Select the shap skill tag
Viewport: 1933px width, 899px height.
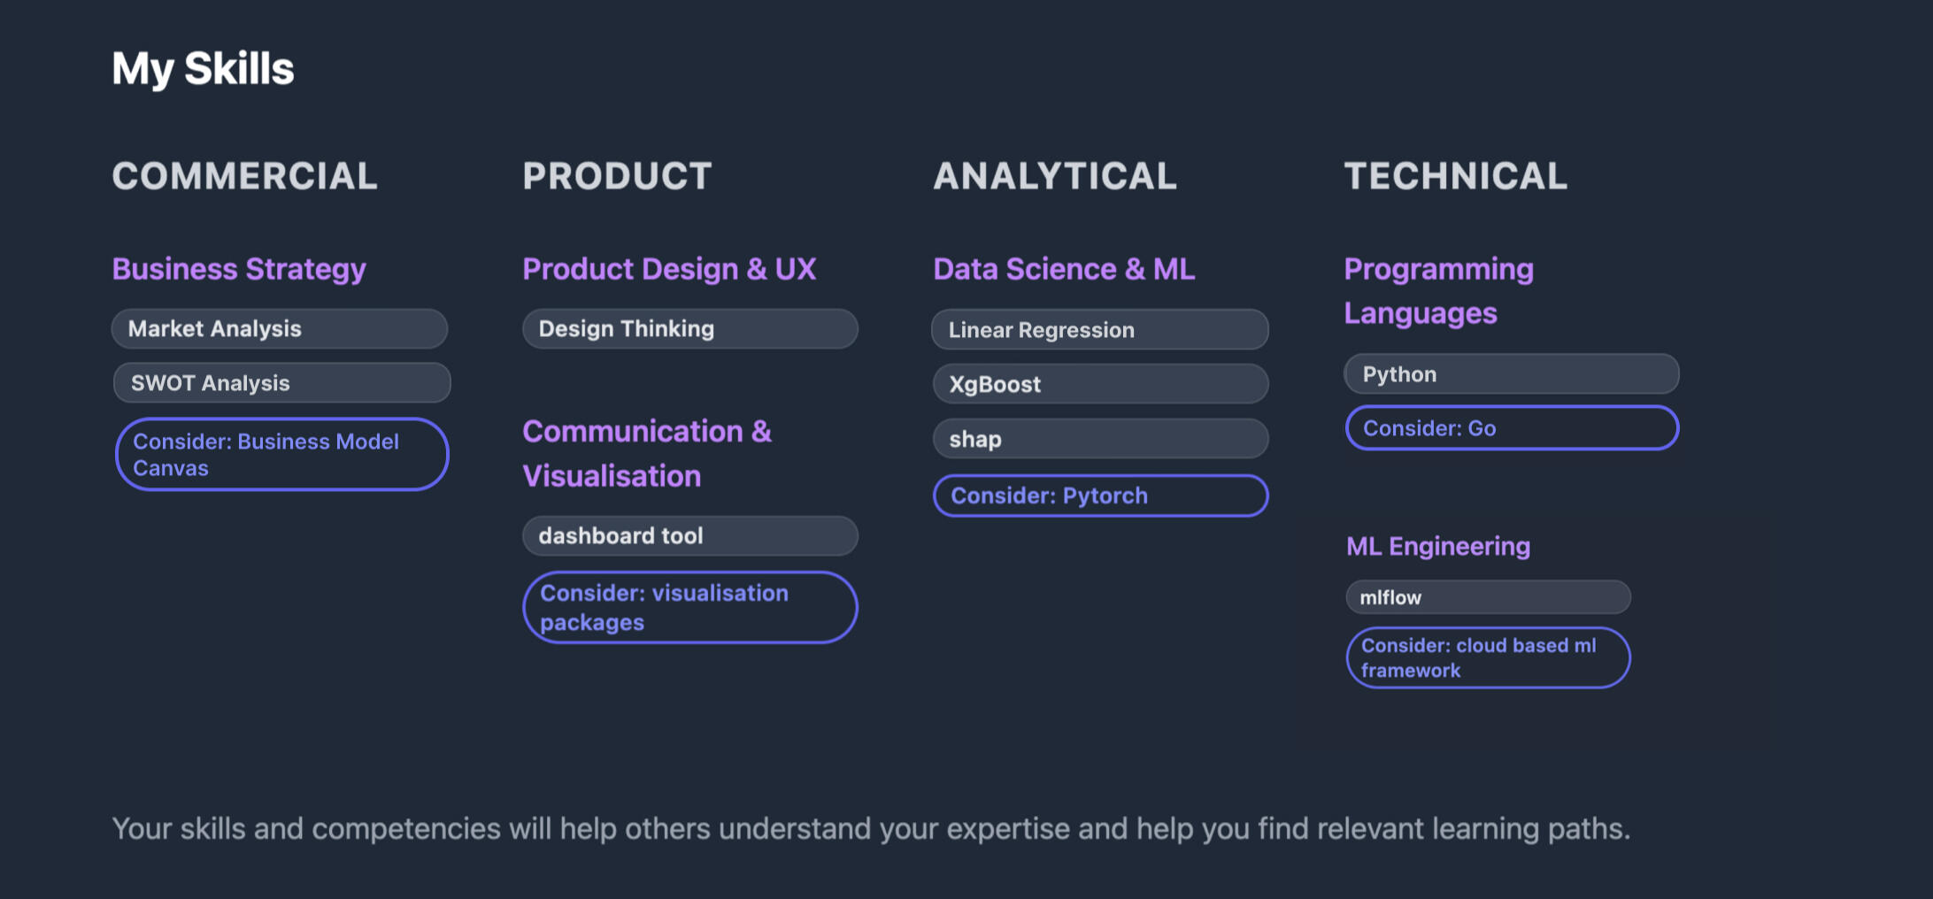tap(1101, 439)
